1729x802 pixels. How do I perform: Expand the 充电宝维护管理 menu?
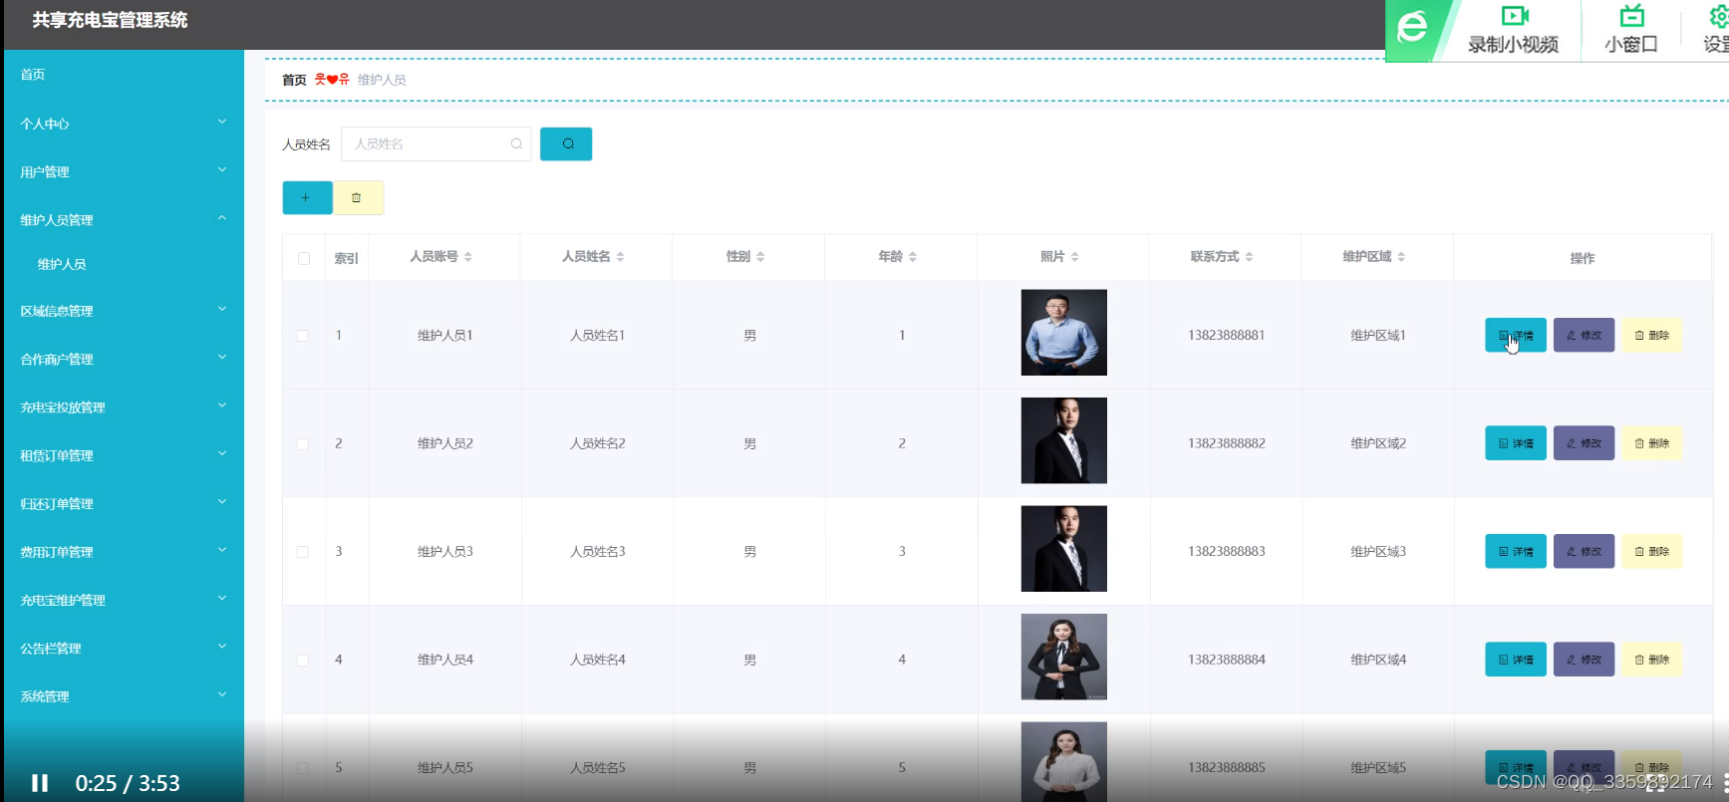click(x=124, y=600)
